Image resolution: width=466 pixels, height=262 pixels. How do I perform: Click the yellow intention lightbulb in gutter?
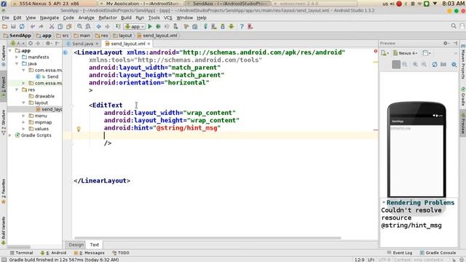pyautogui.click(x=79, y=129)
